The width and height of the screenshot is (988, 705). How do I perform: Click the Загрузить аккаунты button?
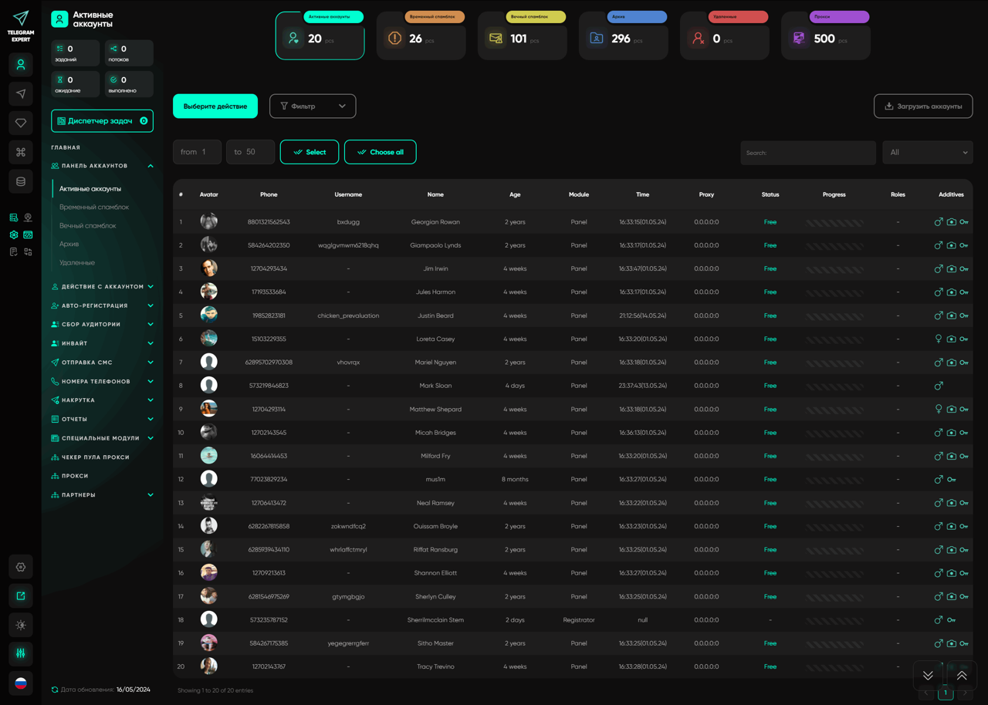tap(923, 106)
